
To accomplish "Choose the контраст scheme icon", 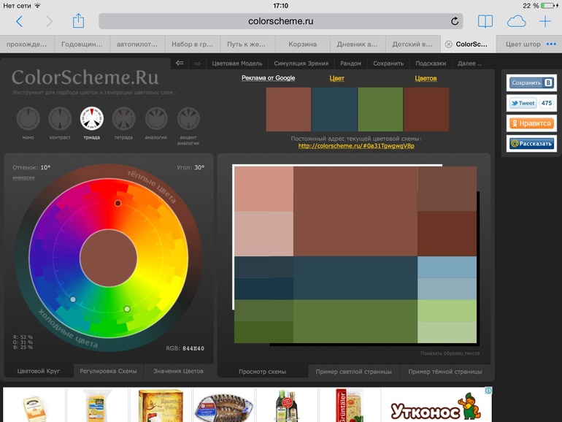I will (60, 118).
